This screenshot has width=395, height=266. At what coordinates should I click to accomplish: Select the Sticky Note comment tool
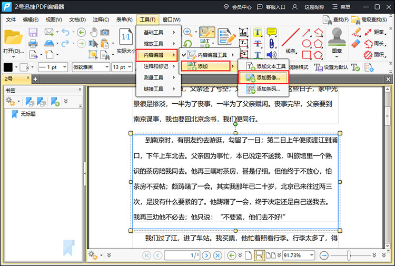click(x=272, y=32)
